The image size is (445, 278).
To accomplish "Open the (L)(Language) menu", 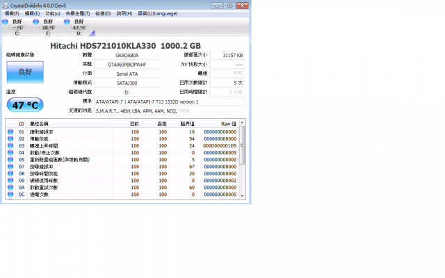I will [158, 13].
